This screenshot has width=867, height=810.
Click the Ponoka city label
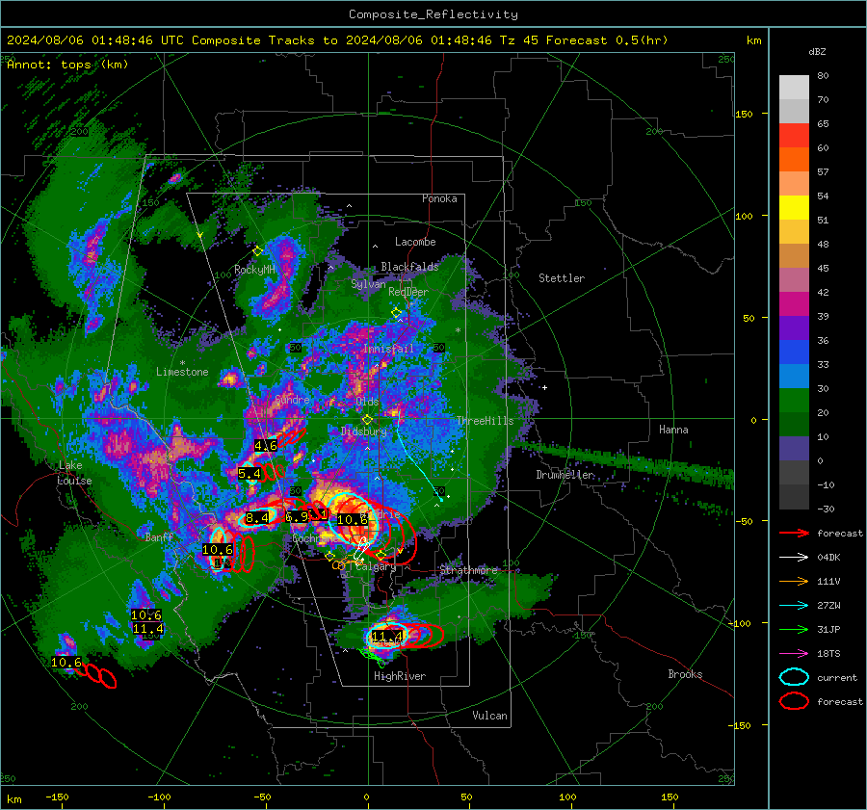coord(439,198)
